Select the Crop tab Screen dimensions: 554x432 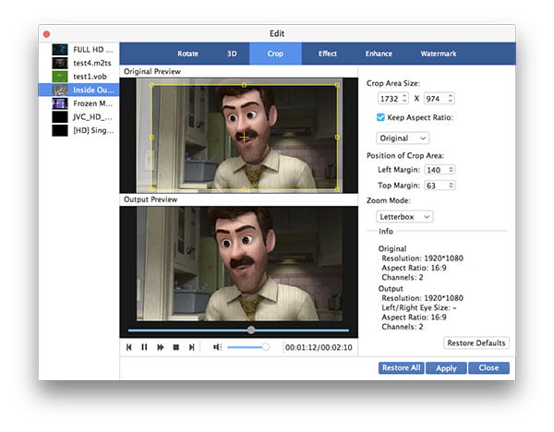pos(275,54)
